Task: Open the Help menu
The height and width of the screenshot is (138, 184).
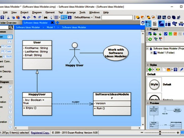Action: click(106, 13)
